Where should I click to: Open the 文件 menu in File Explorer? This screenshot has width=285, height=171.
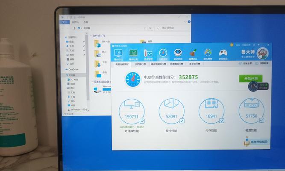pyautogui.click(x=65, y=22)
